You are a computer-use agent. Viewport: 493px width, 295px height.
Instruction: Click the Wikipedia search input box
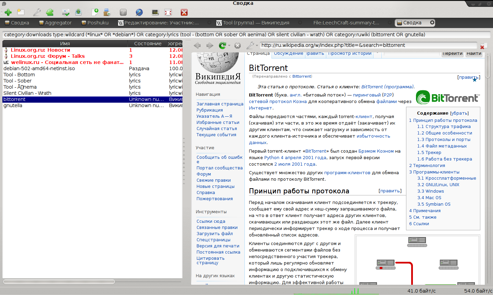(411, 53)
